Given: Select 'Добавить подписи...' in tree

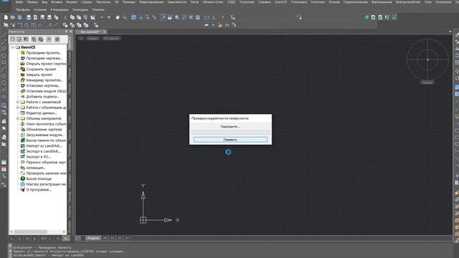Looking at the screenshot, I should (x=43, y=97).
